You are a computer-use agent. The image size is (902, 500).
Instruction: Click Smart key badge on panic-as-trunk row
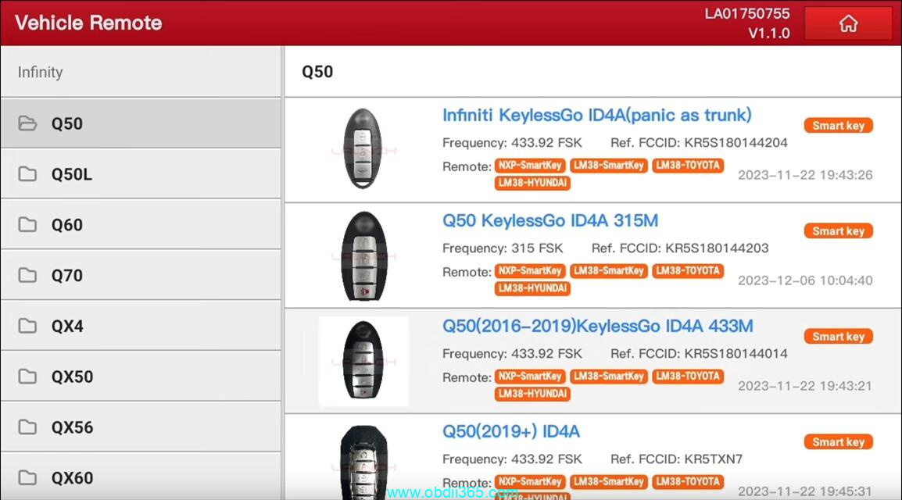point(838,125)
